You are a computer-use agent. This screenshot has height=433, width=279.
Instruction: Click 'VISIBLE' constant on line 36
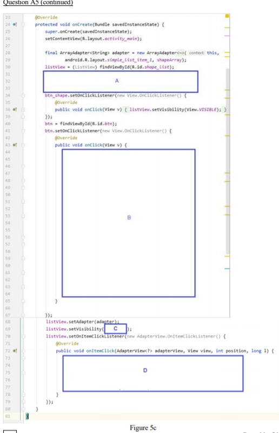click(x=208, y=110)
